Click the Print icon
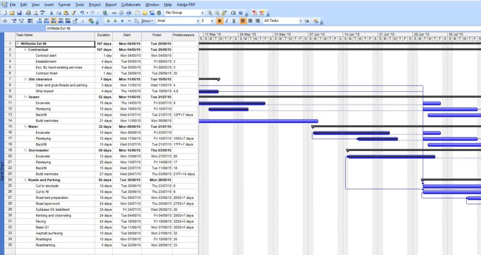This screenshot has height=255, width=481. (x=28, y=13)
